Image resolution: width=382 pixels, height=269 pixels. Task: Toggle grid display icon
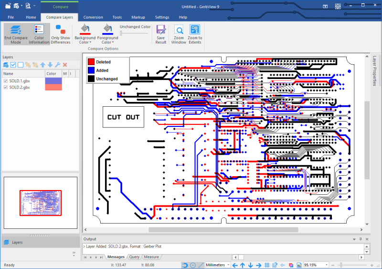click(267, 265)
